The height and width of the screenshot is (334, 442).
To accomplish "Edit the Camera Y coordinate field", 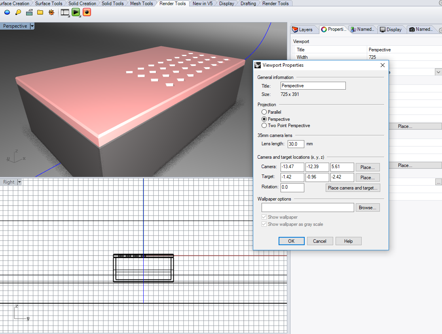I will [x=317, y=167].
